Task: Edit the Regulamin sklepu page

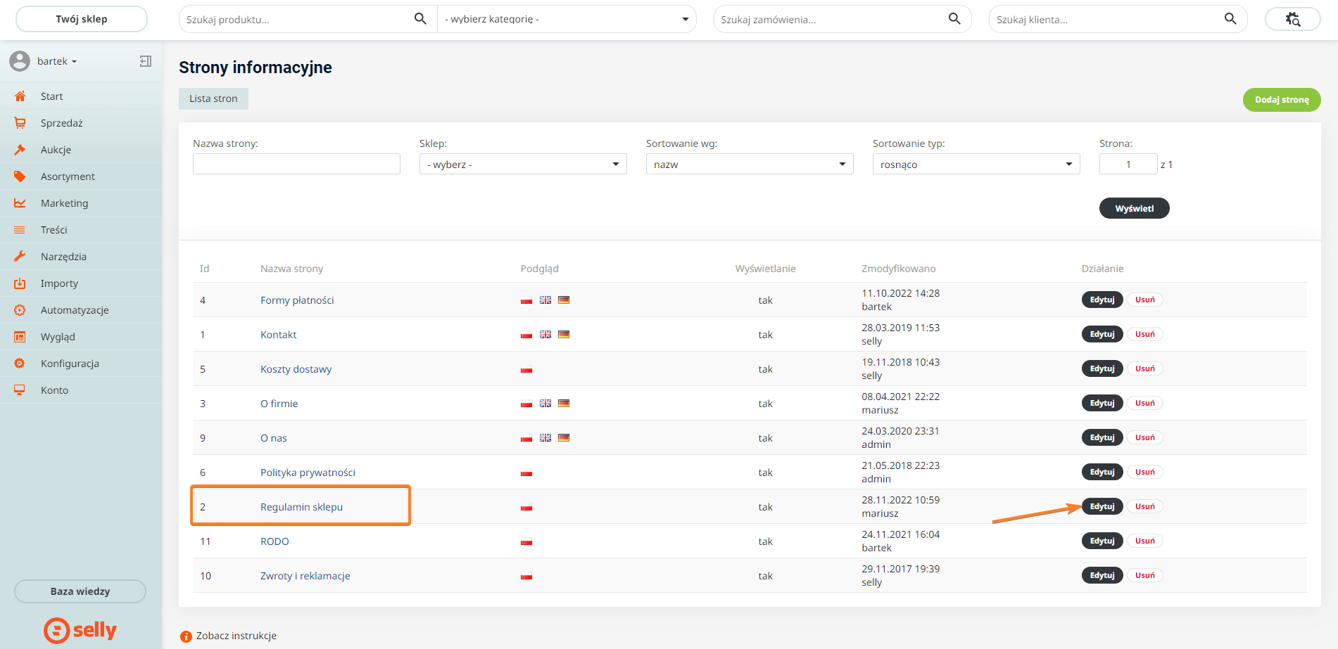Action: 1102,506
